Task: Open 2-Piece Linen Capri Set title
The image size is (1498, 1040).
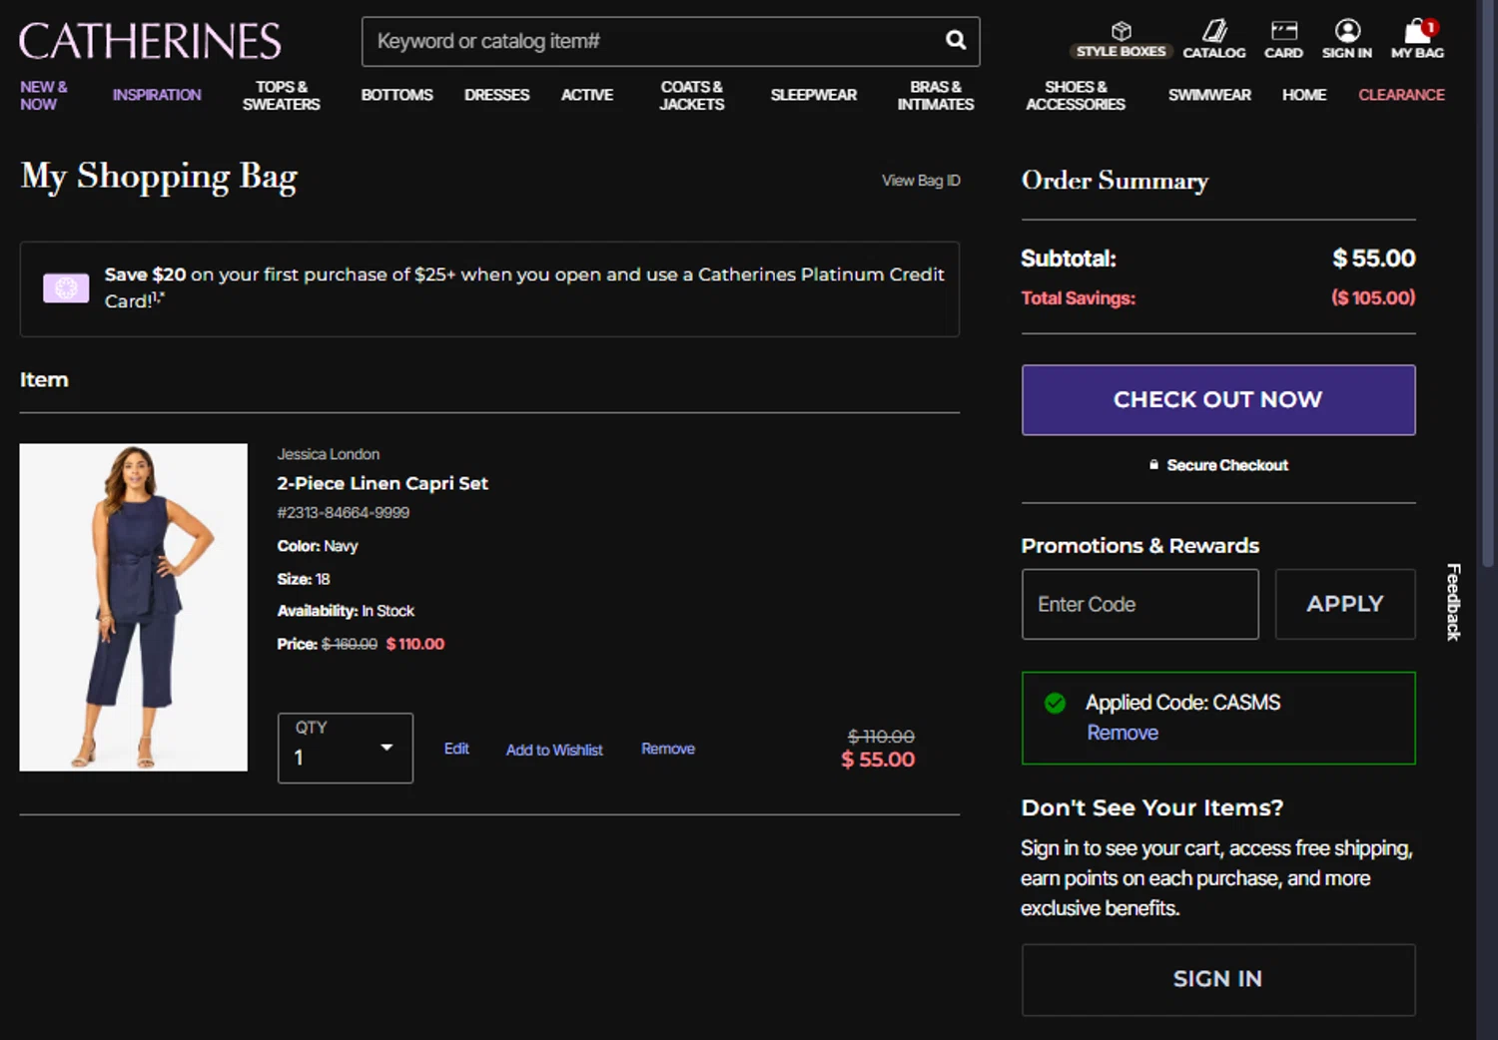Action: coord(382,483)
